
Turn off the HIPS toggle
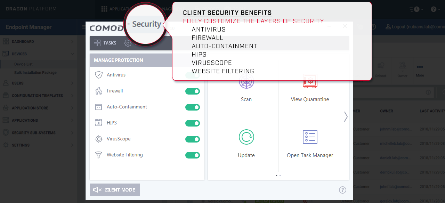[193, 123]
